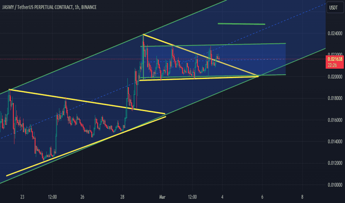Viewport: 345px width, 203px height.
Task: Click the Mar label on time axis
Action: click(163, 197)
